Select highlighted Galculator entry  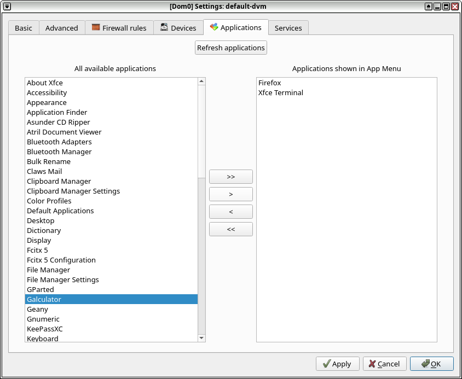tap(111, 300)
